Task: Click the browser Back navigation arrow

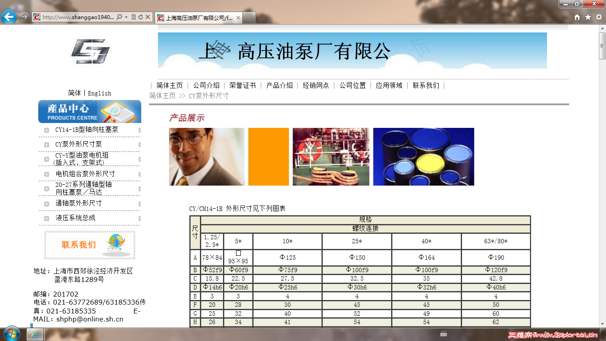Action: [x=9, y=17]
